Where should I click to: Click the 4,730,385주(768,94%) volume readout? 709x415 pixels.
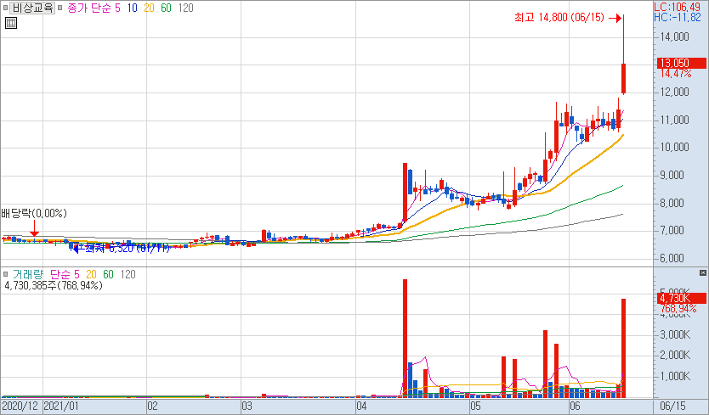(54, 285)
